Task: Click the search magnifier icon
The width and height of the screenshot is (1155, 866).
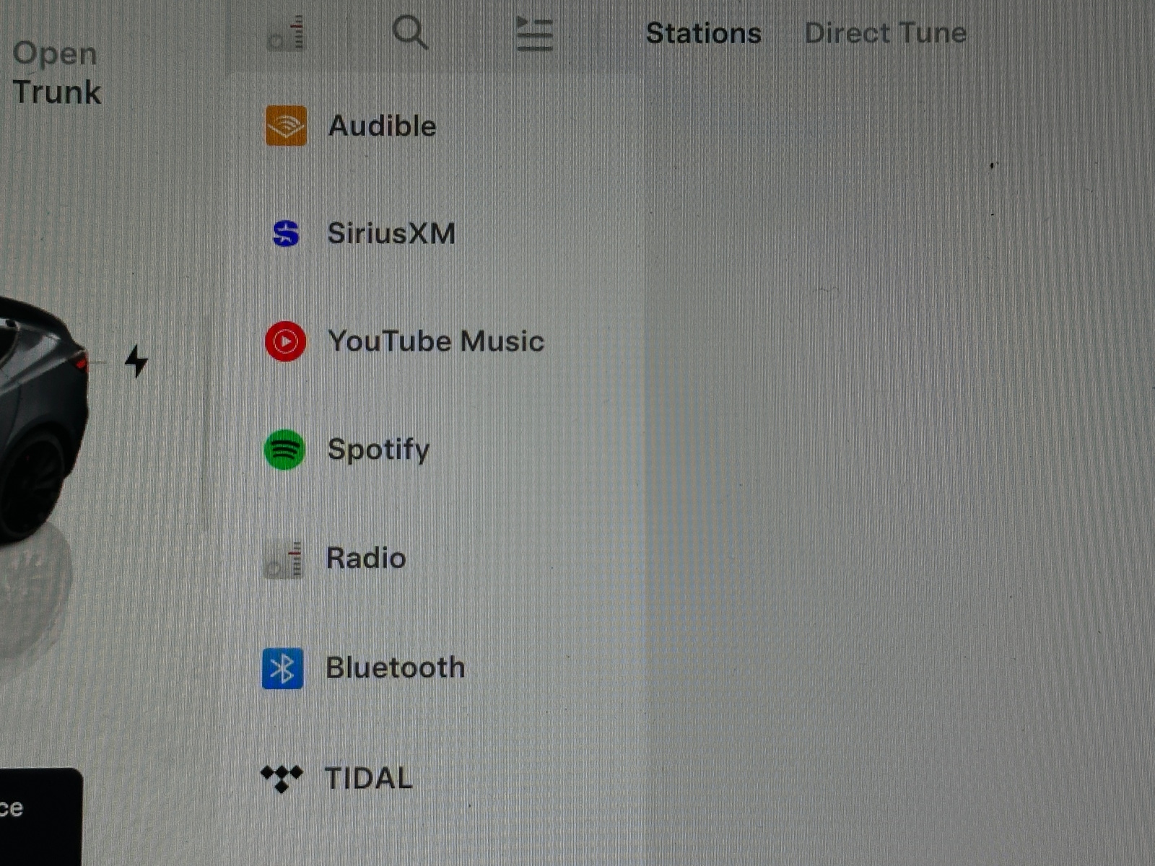Action: [x=410, y=33]
